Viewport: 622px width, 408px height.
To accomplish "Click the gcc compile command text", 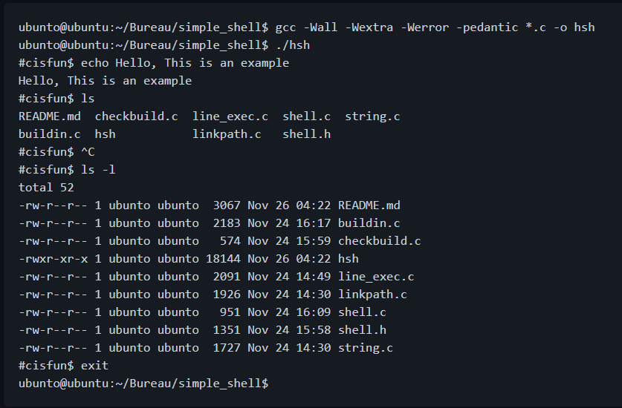I will click(x=435, y=27).
